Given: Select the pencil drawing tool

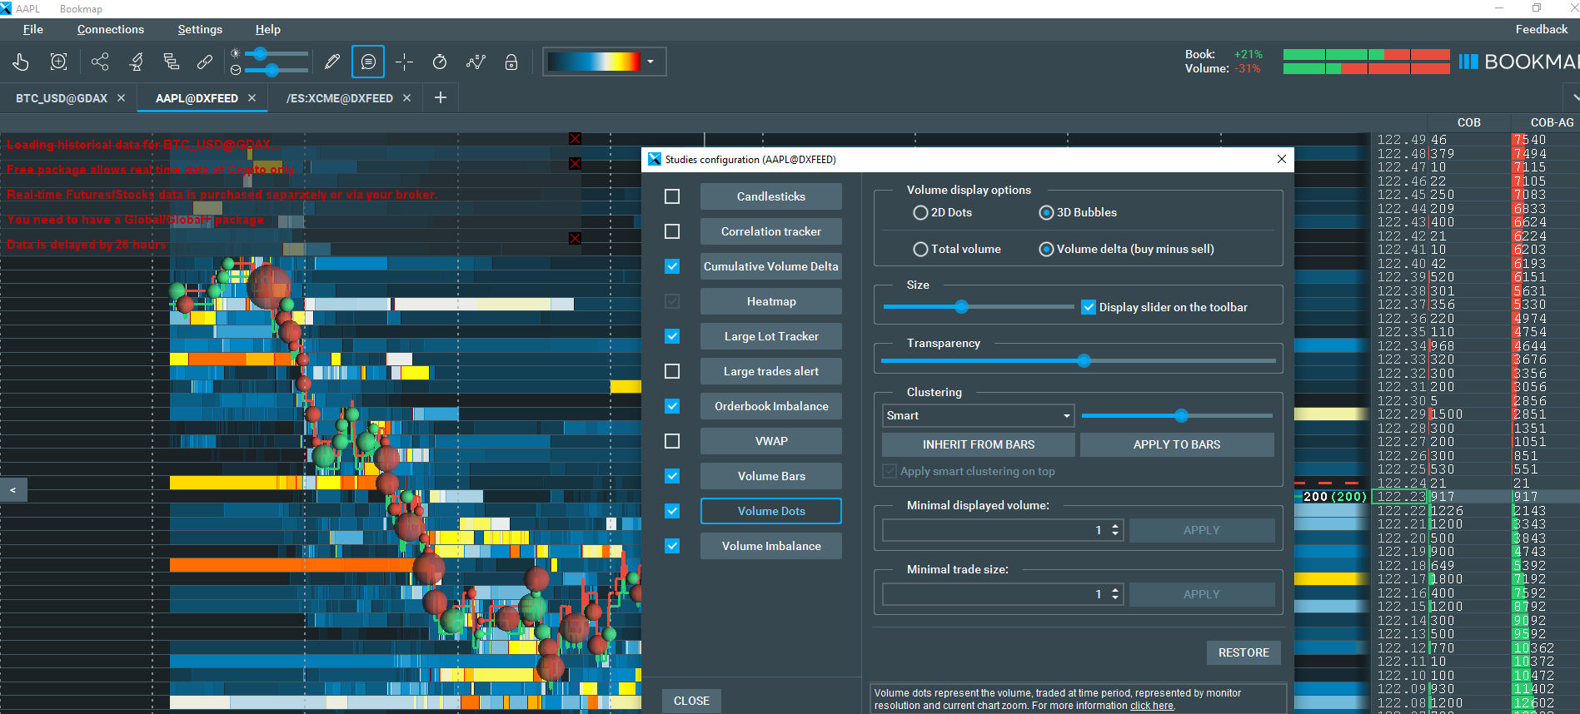Looking at the screenshot, I should pos(331,62).
